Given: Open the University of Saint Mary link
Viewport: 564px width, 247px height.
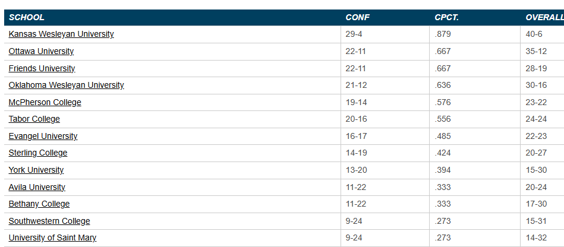Looking at the screenshot, I should tap(52, 238).
